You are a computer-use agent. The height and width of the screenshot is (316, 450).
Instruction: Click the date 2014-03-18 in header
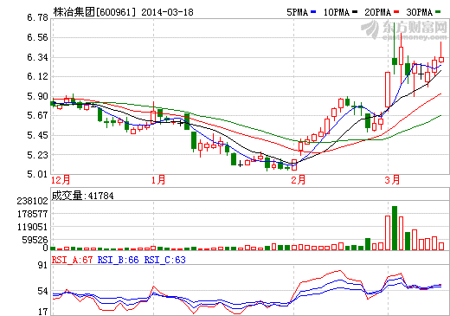pos(167,12)
